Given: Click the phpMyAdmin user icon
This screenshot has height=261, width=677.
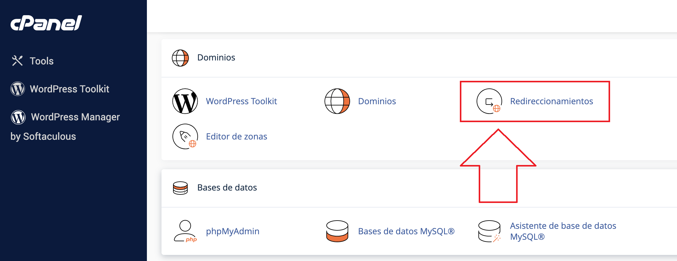Looking at the screenshot, I should tap(185, 231).
